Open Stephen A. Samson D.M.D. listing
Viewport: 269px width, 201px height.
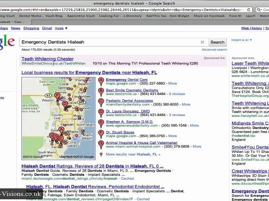pyautogui.click(x=129, y=122)
